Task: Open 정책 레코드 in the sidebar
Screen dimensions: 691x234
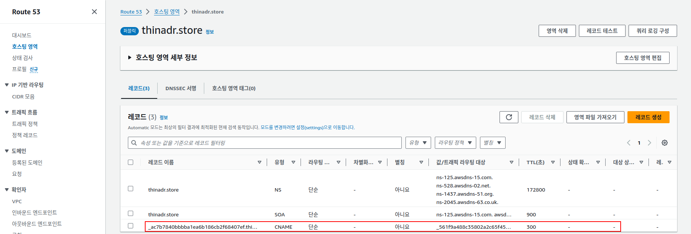Action: [x=25, y=135]
